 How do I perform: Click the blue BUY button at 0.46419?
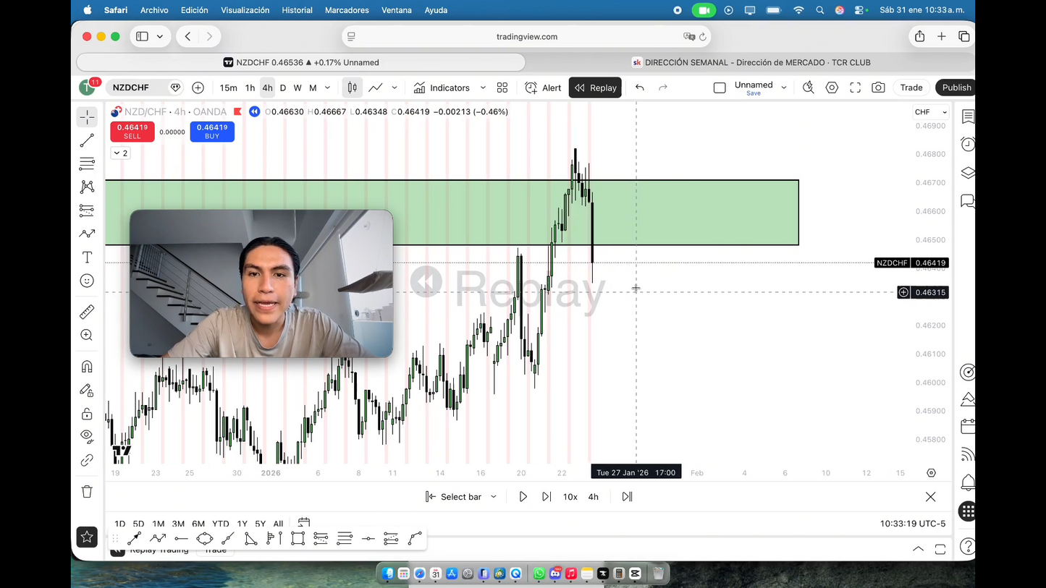pyautogui.click(x=211, y=132)
